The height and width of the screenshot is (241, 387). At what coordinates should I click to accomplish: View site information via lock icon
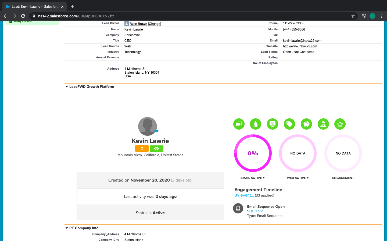[34, 16]
